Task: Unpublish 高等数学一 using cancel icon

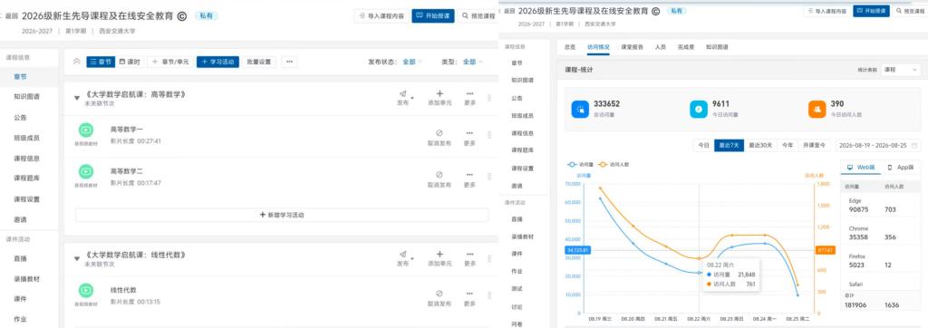Action: [440, 133]
